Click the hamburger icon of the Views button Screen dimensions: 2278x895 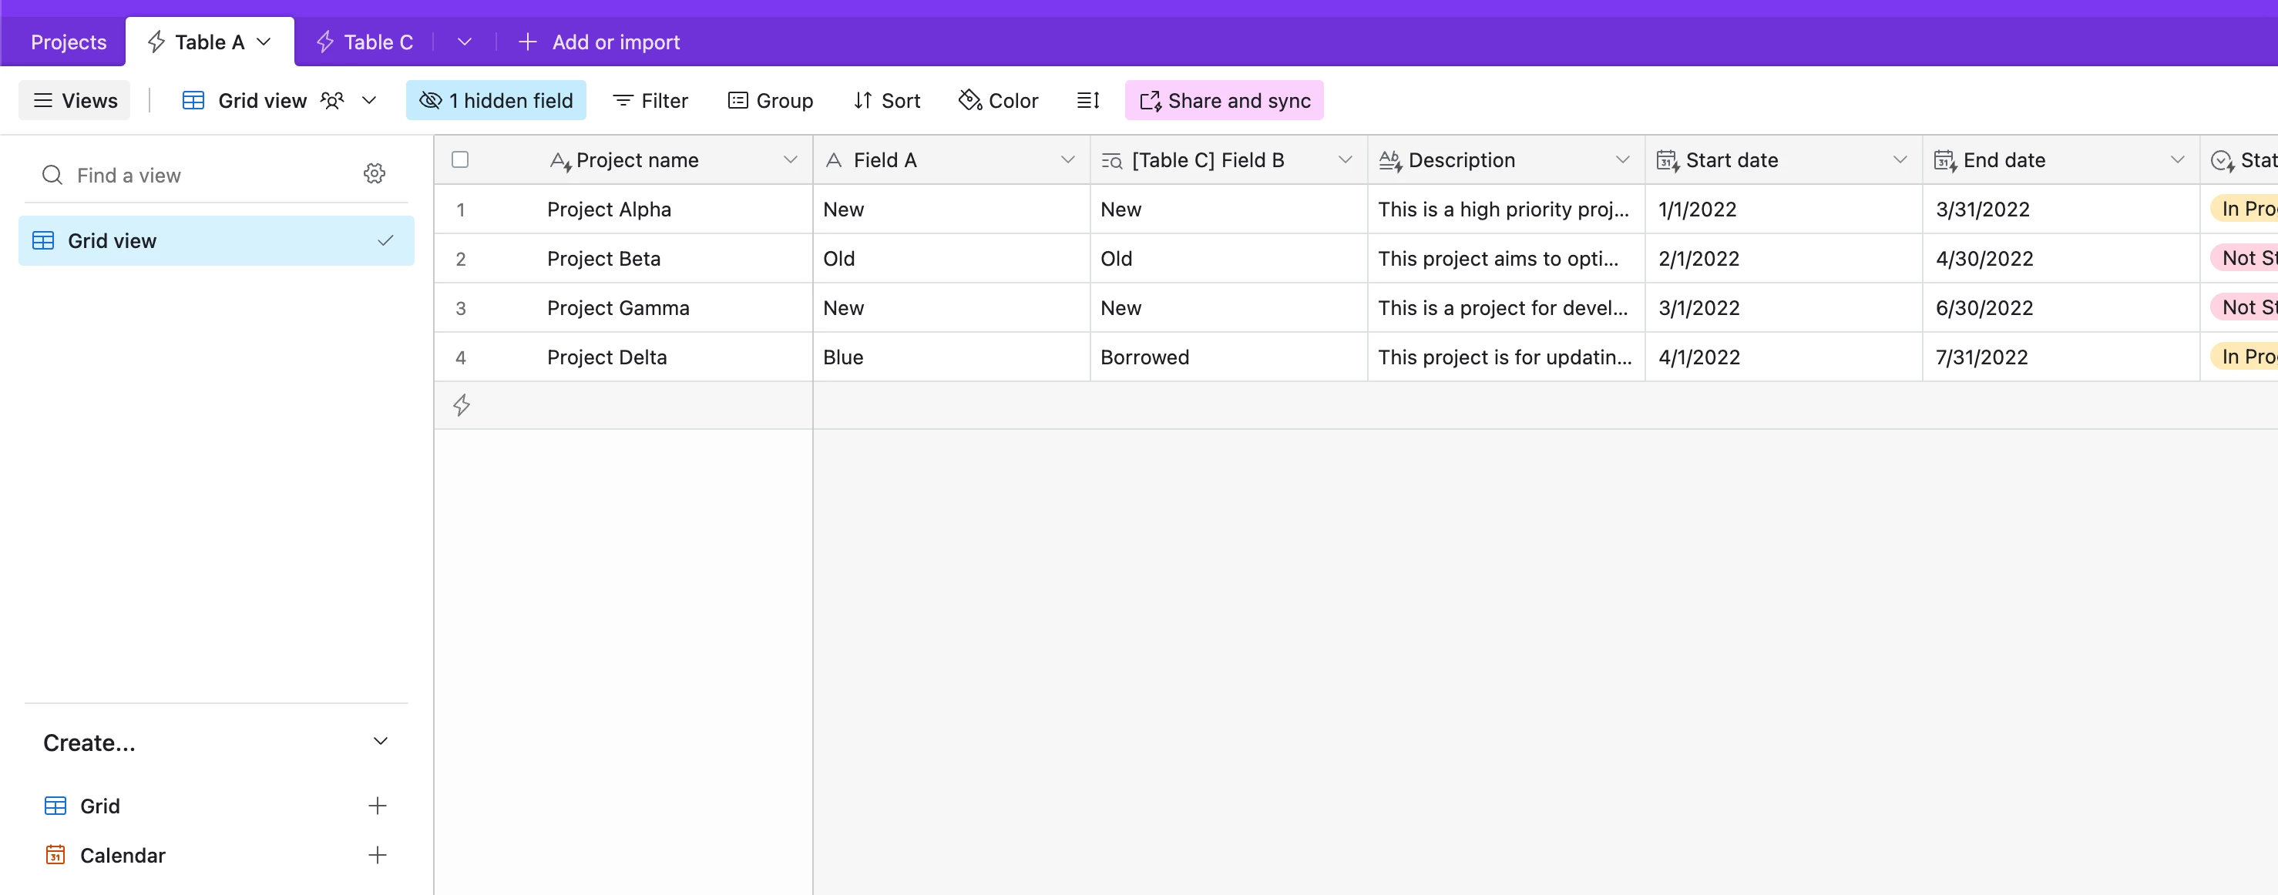42,101
